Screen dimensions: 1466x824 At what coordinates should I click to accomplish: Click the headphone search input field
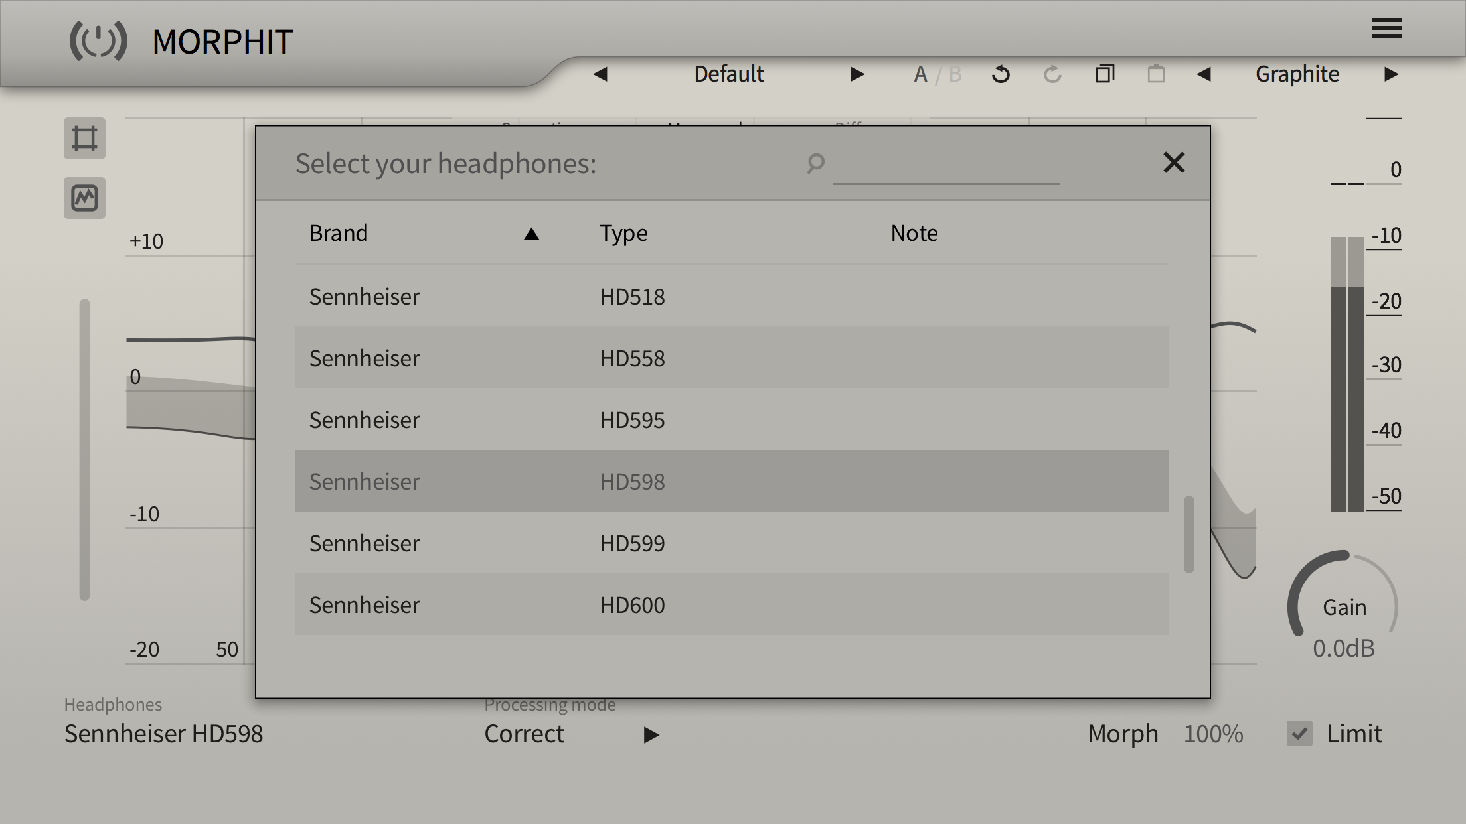click(945, 167)
